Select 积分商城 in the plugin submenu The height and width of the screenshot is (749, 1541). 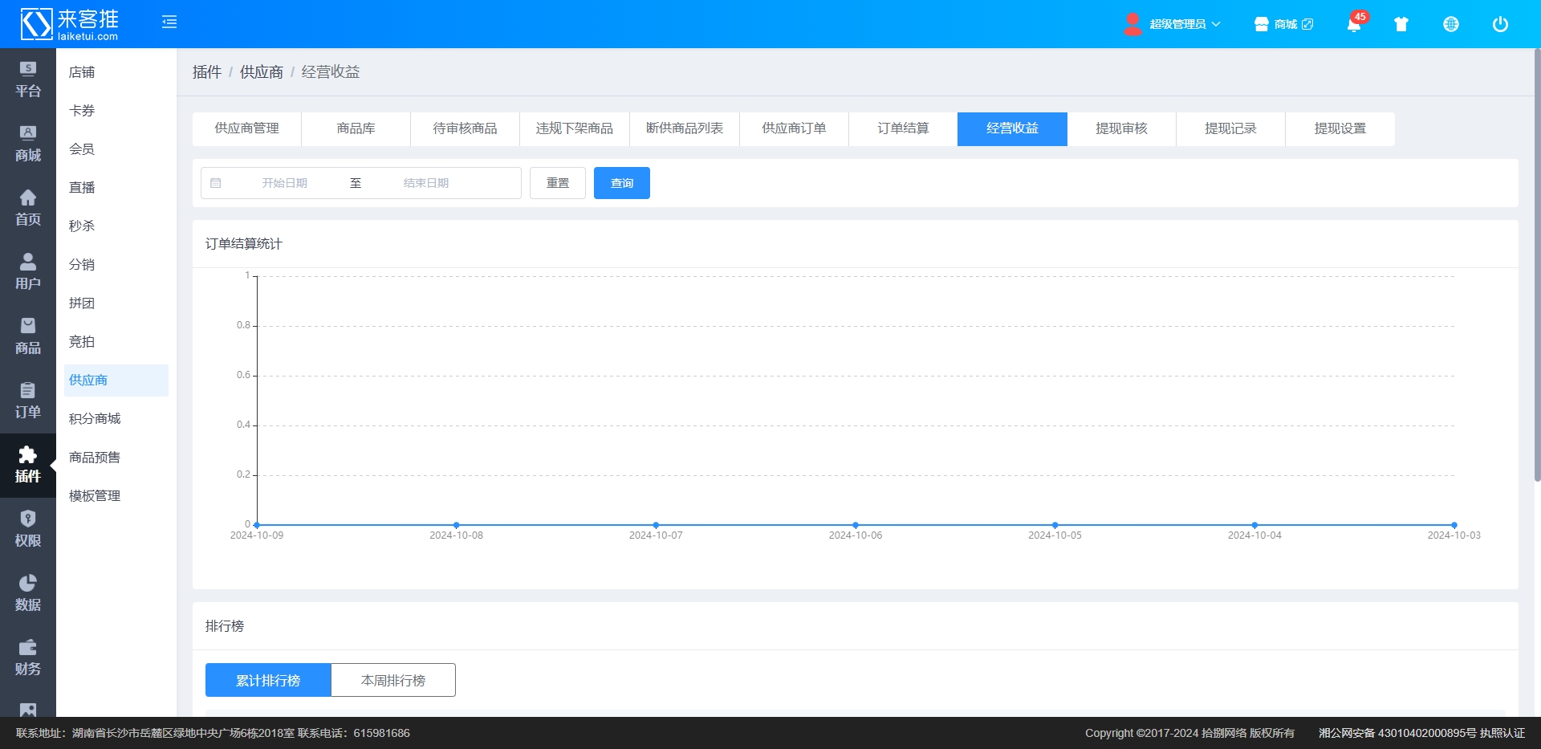point(95,418)
